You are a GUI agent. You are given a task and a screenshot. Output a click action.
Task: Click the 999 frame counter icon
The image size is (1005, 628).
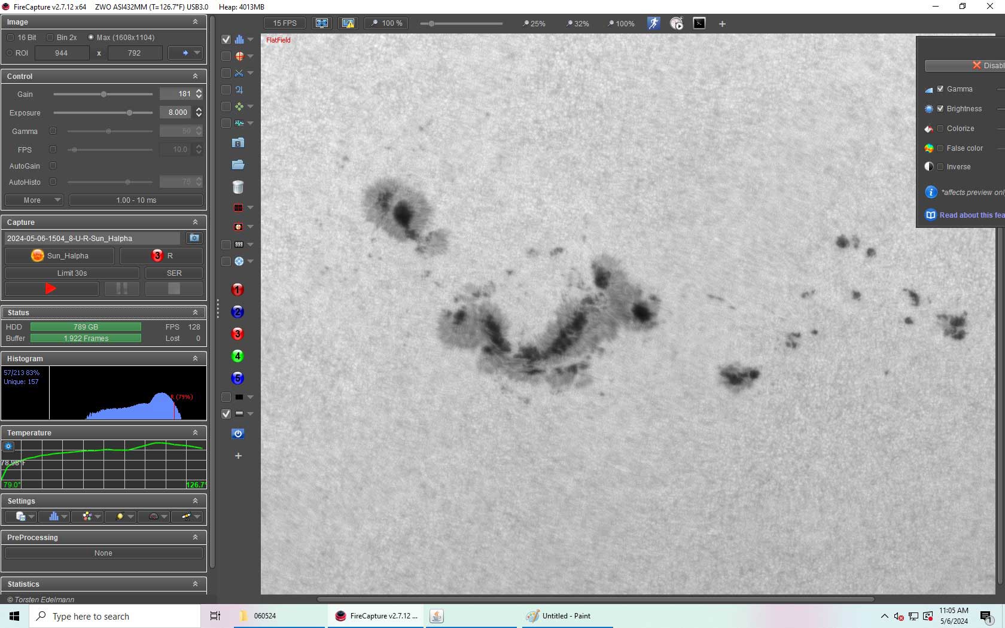(239, 245)
